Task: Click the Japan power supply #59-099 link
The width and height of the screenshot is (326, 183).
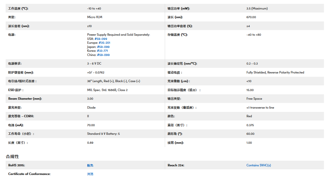Action: tap(103, 47)
